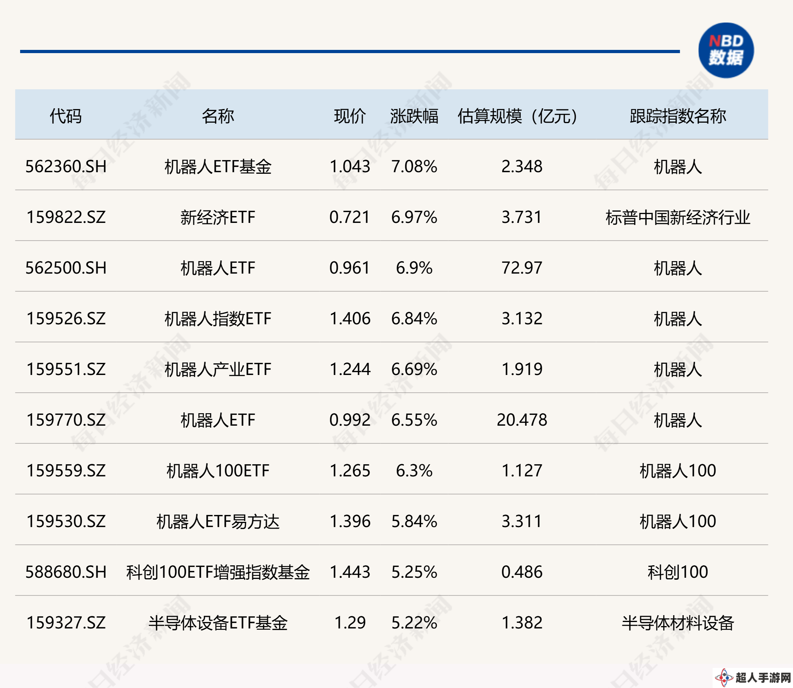Click the change value 5.25%
The image size is (793, 688).
click(x=414, y=572)
